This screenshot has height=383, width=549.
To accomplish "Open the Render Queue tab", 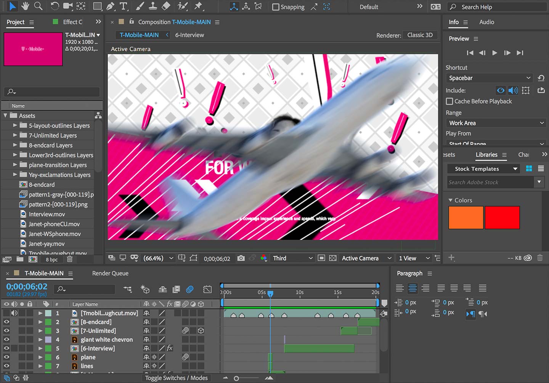I will pyautogui.click(x=110, y=273).
